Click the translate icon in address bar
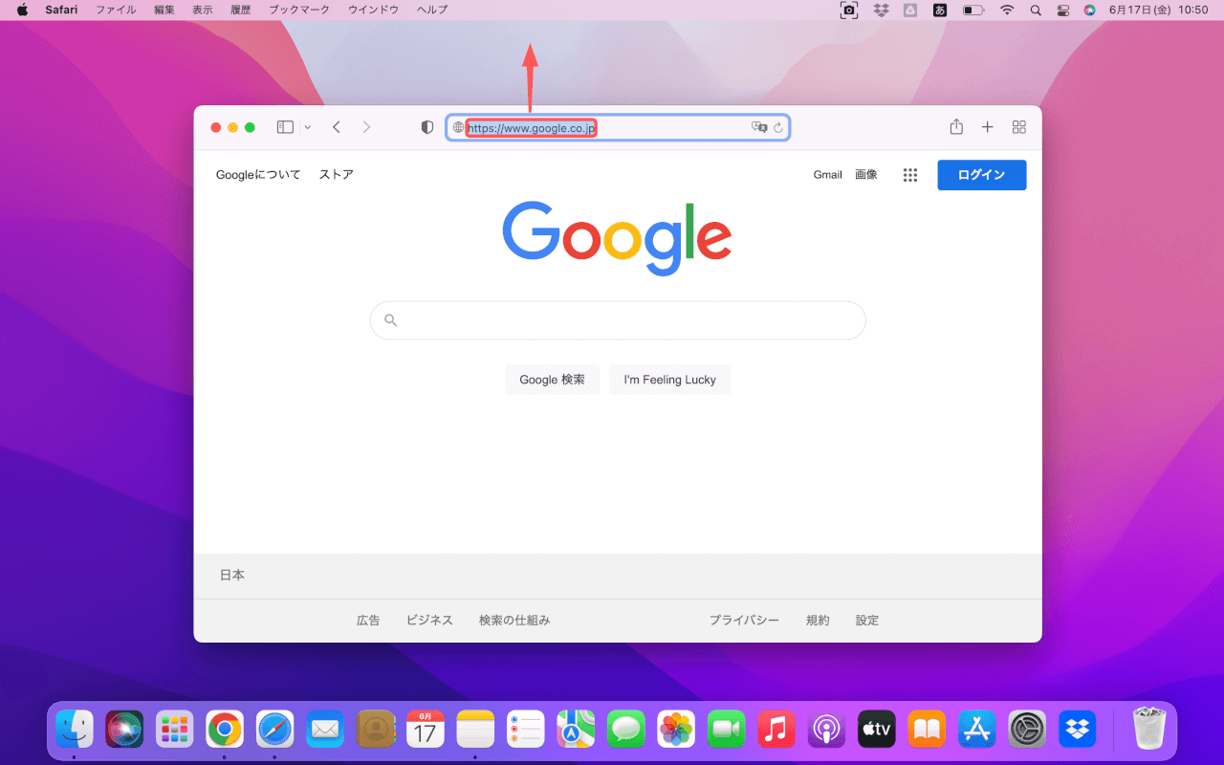 pyautogui.click(x=759, y=127)
